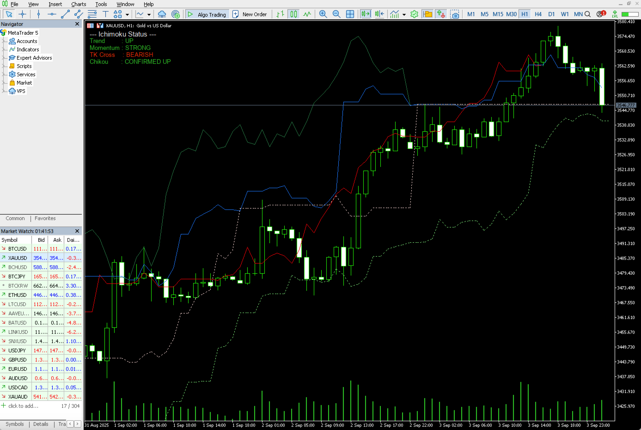This screenshot has height=430, width=641.
Task: Select the Fibonacci retracement tool
Action: 92,14
